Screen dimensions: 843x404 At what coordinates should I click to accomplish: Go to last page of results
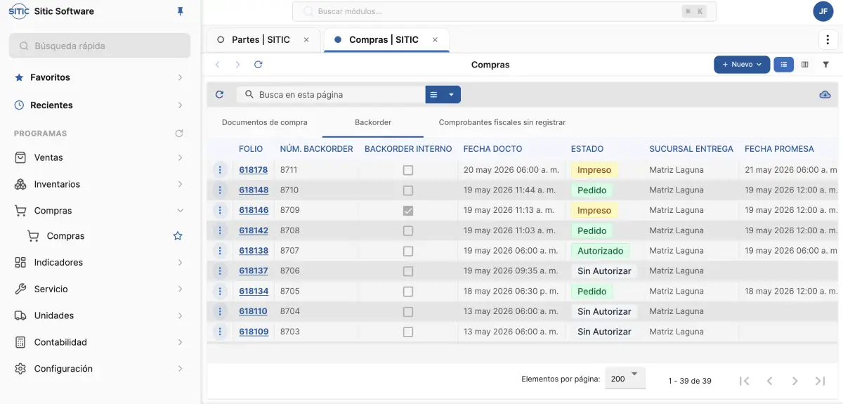click(x=820, y=381)
